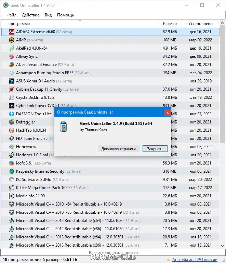The image size is (226, 263).
Task: Open the Действие menu
Action: pyautogui.click(x=30, y=15)
